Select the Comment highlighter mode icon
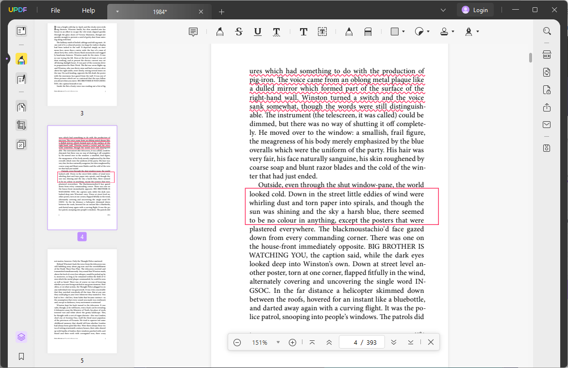The width and height of the screenshot is (568, 368). [21, 59]
